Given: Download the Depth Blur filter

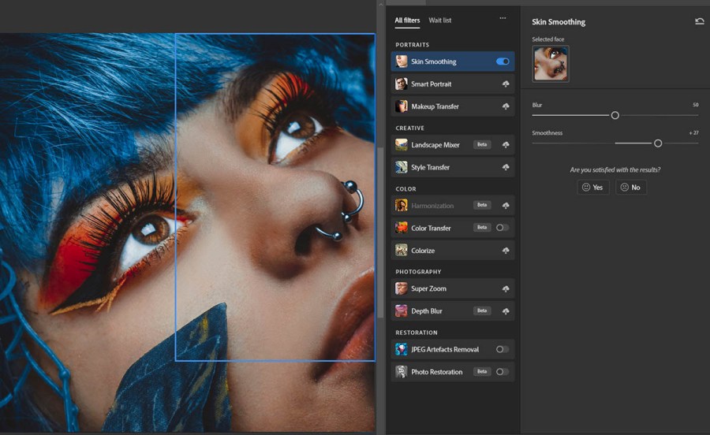Looking at the screenshot, I should pyautogui.click(x=505, y=311).
